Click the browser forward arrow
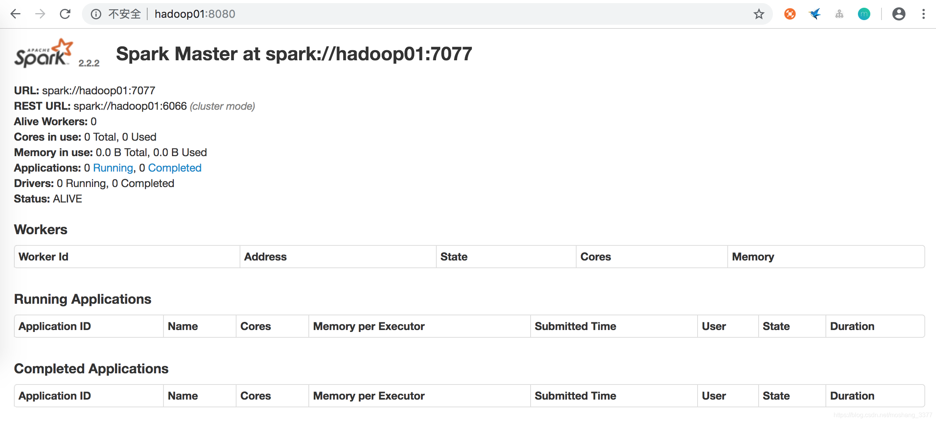Screen dimensions: 936x422 [x=40, y=14]
